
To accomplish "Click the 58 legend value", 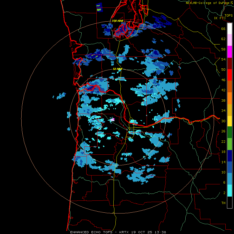I will pyautogui.click(x=223, y=49).
